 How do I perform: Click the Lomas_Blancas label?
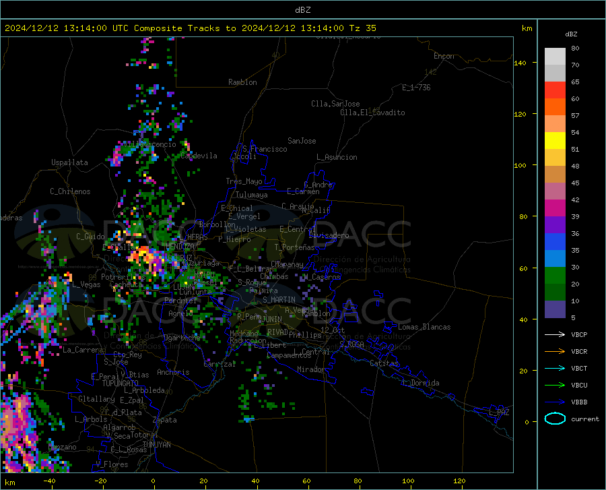[x=424, y=327]
